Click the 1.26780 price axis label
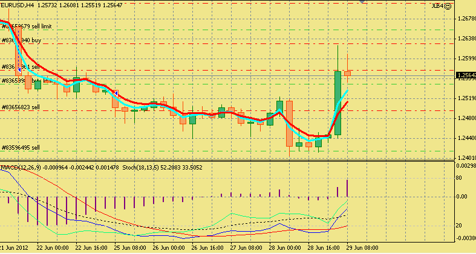 point(465,19)
